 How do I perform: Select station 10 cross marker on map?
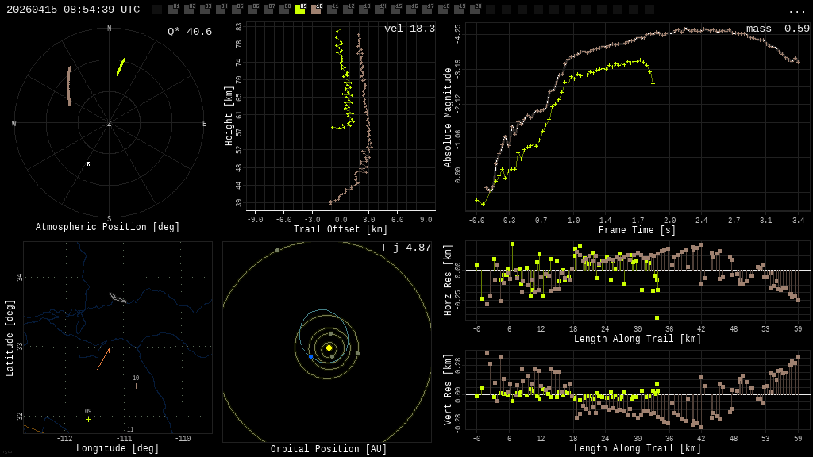[x=136, y=386]
